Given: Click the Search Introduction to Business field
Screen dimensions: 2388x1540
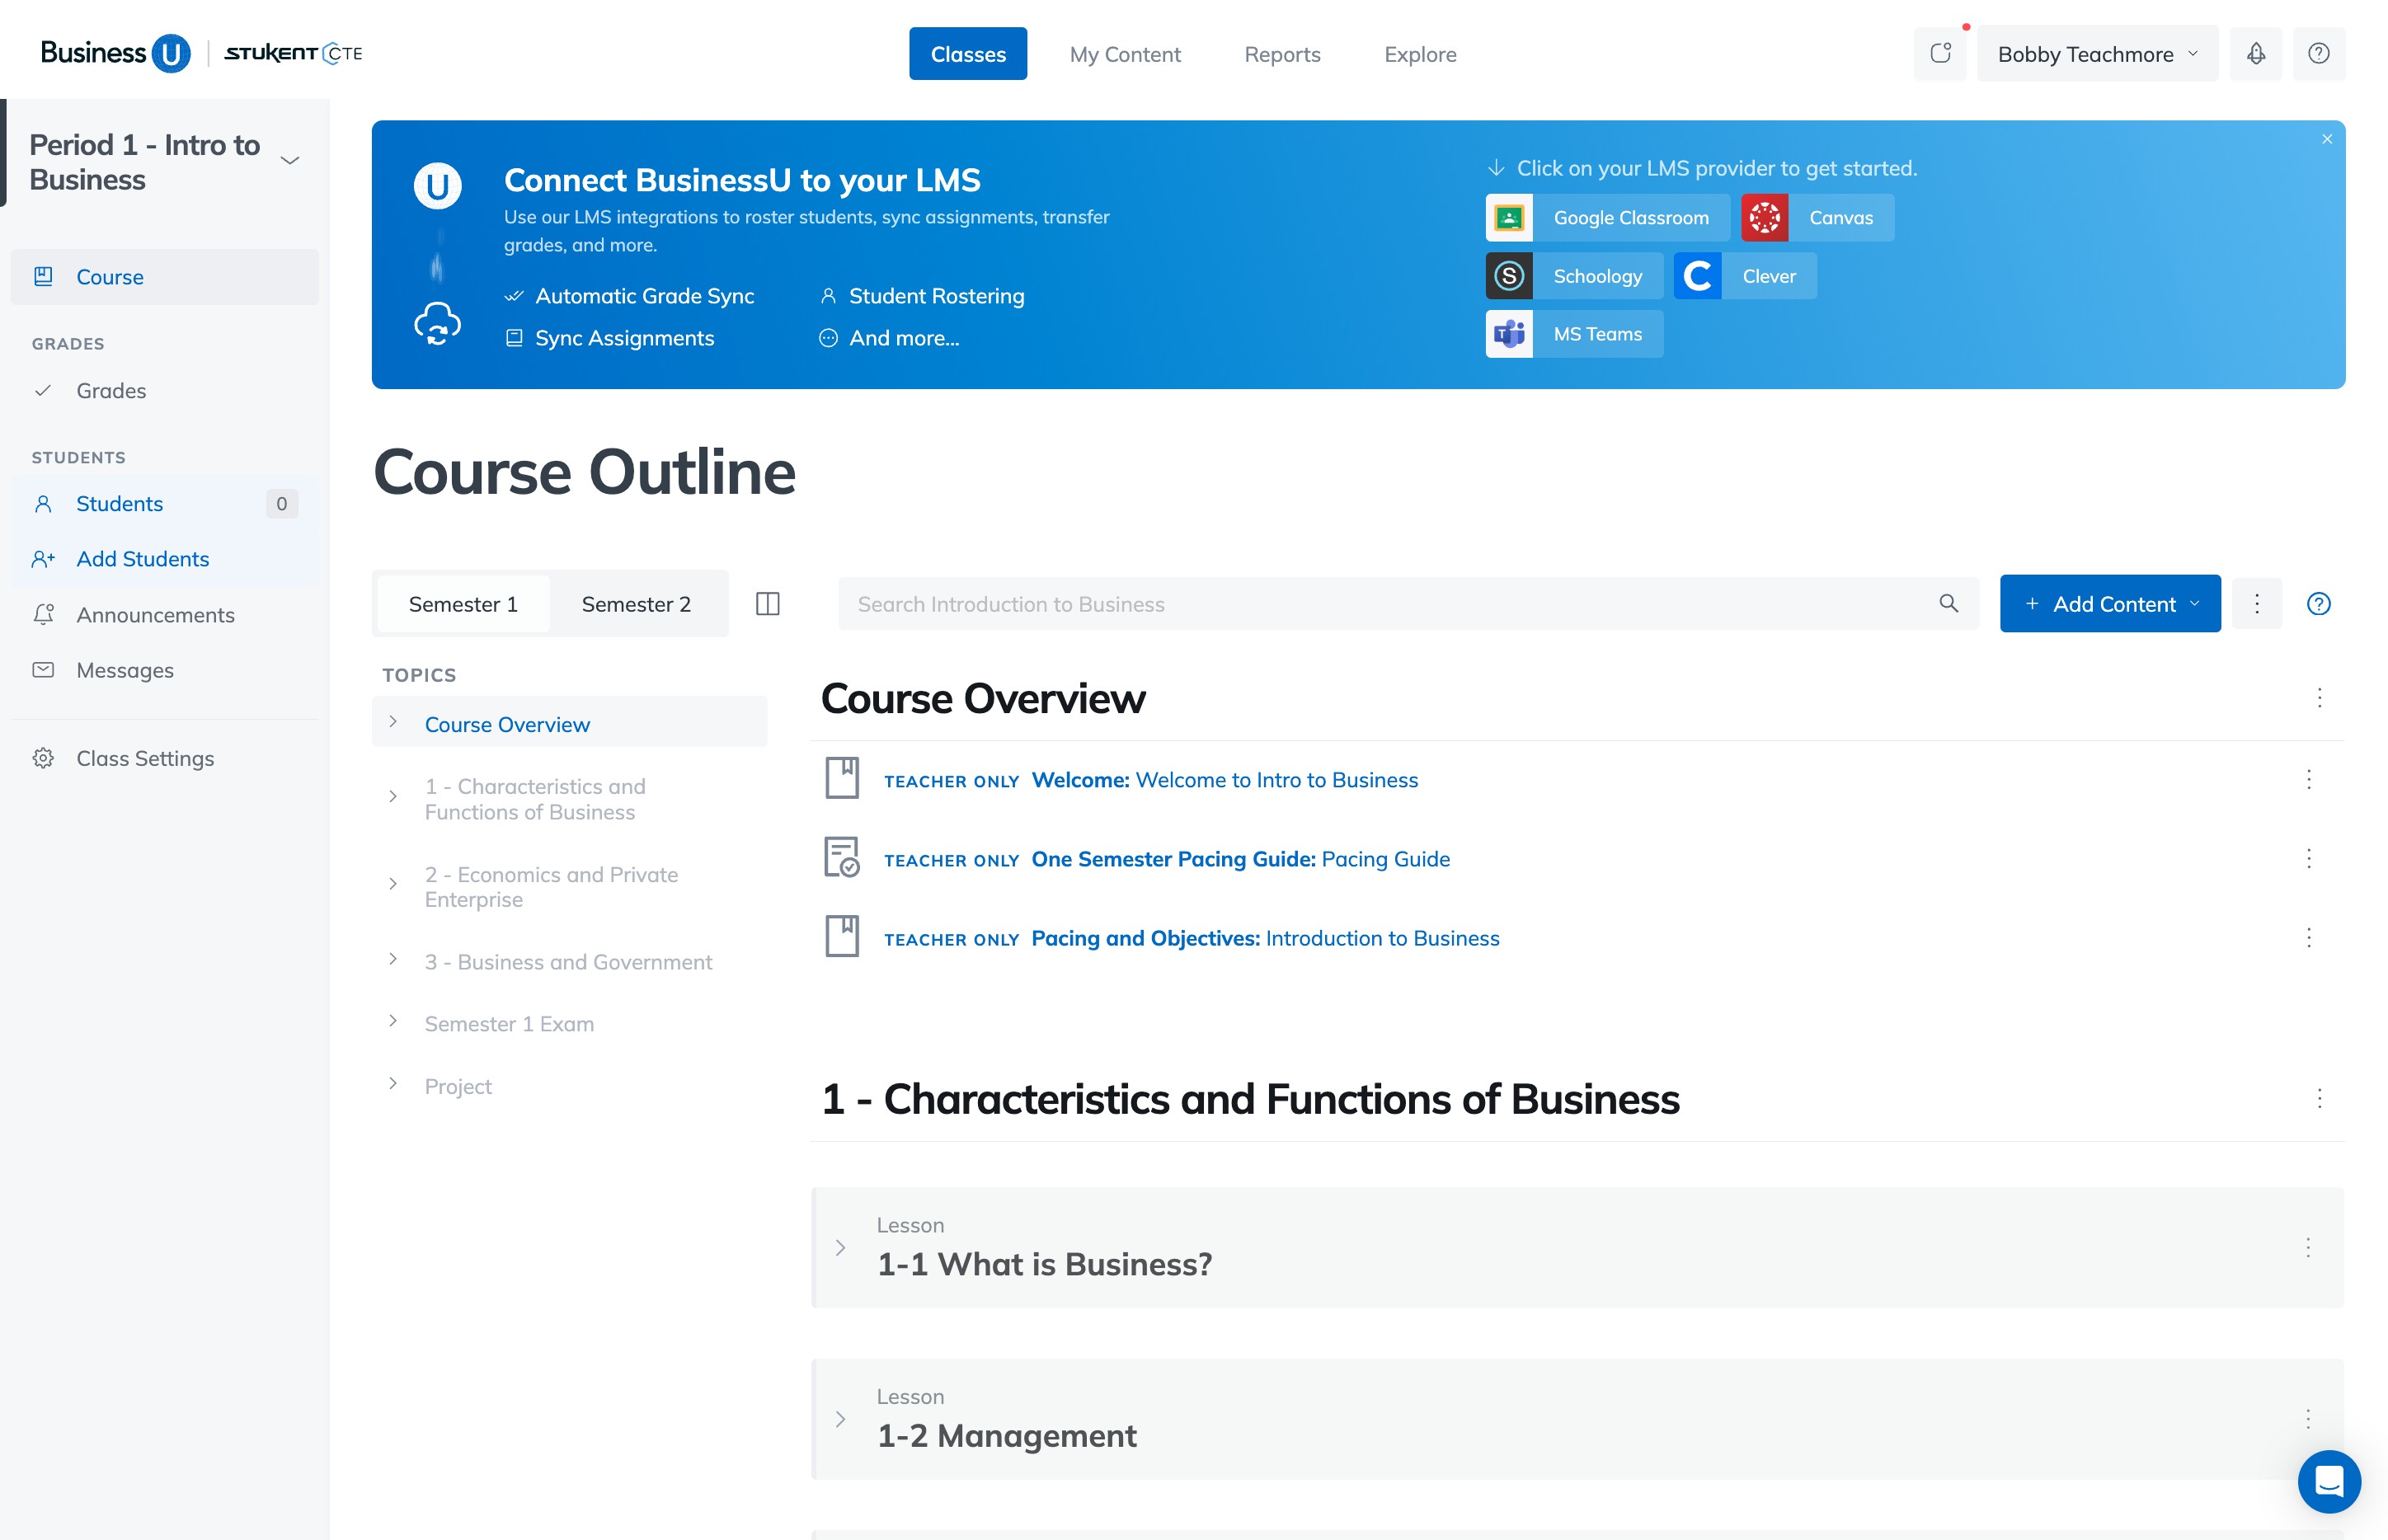Looking at the screenshot, I should [x=1408, y=604].
